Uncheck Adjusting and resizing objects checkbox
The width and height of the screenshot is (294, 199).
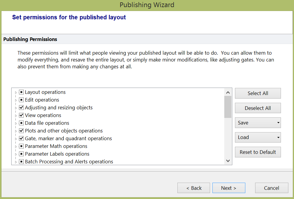point(21,108)
